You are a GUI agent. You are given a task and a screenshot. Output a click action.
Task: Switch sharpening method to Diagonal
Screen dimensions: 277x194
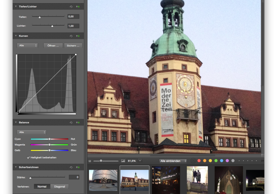59,186
